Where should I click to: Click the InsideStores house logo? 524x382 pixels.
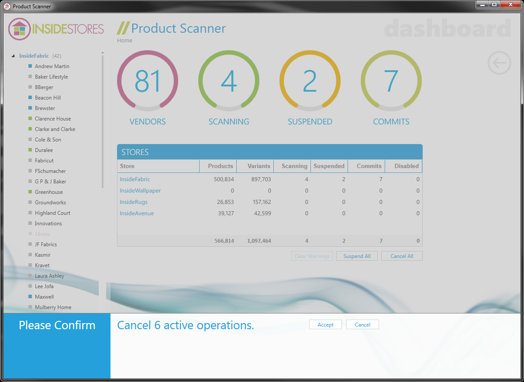tap(19, 29)
